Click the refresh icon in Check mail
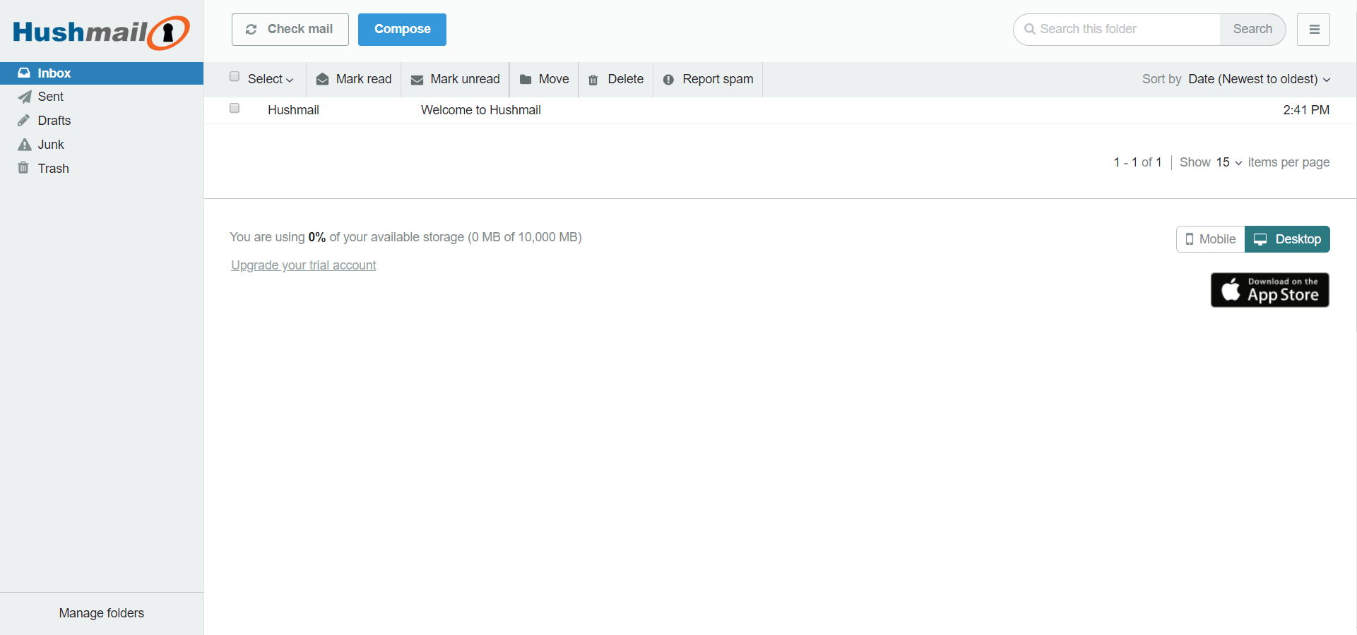The image size is (1357, 635). tap(251, 30)
